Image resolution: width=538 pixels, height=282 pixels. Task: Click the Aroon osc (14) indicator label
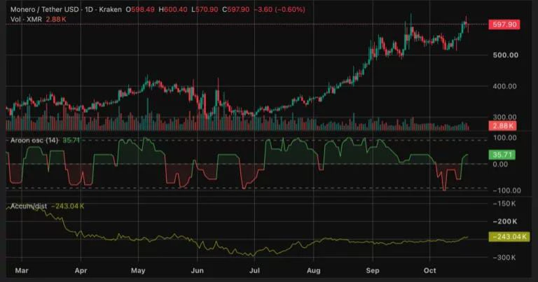coord(34,141)
